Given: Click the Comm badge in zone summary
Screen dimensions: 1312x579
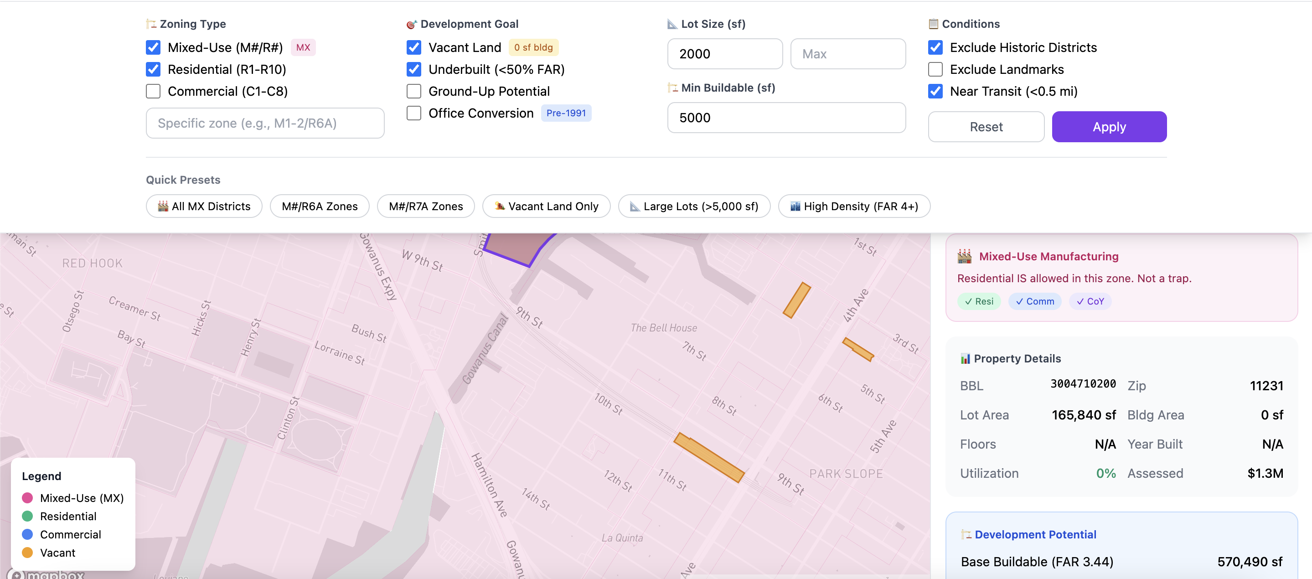Looking at the screenshot, I should [x=1035, y=301].
